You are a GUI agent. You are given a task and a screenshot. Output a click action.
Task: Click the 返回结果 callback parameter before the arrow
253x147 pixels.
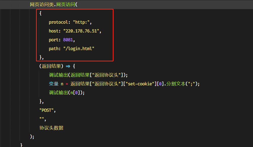51,66
